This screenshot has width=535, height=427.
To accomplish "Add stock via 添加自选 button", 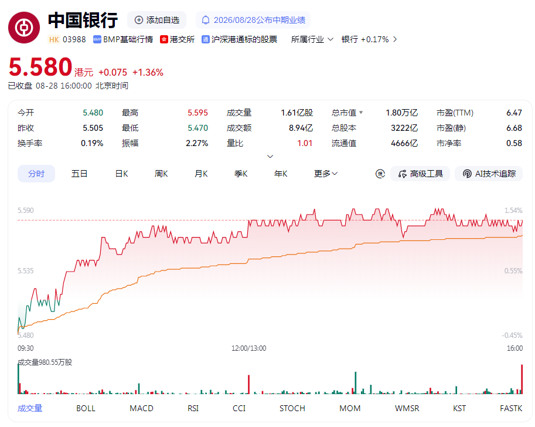I will click(x=156, y=20).
